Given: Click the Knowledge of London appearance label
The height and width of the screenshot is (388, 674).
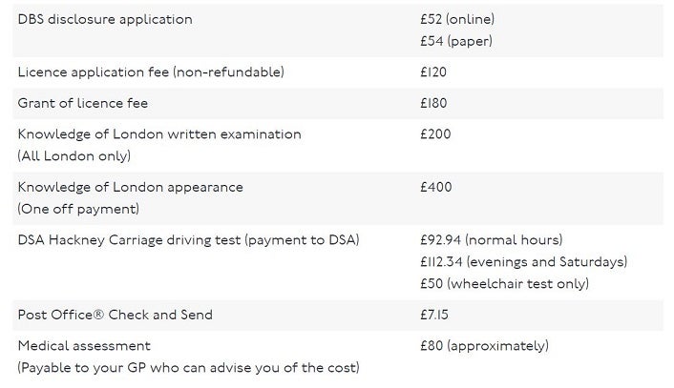Looking at the screenshot, I should click(131, 187).
